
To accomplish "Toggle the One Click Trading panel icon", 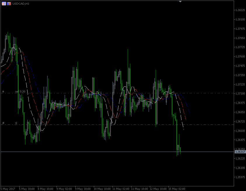I will (x=9, y=3).
